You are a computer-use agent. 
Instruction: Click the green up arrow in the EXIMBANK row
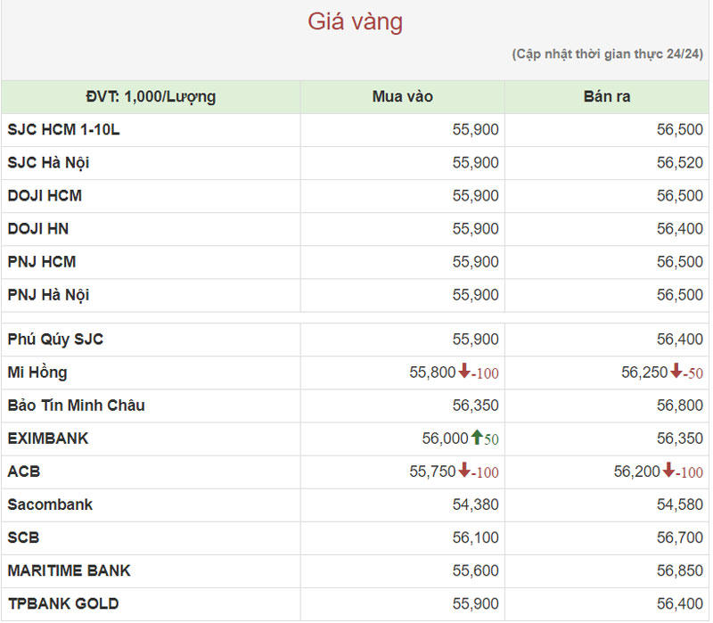(477, 439)
